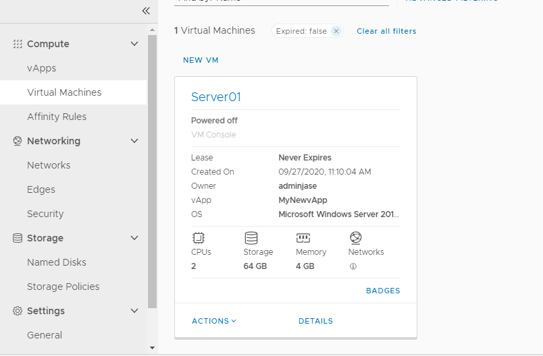Click sidebar scrollbar down arrow

coord(152,348)
